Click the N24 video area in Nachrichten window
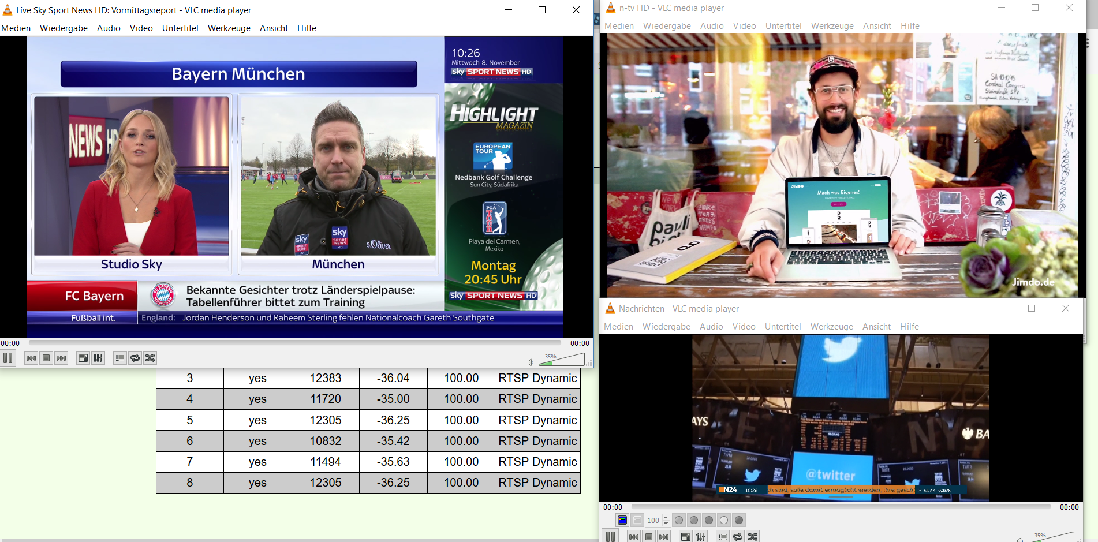 841,418
